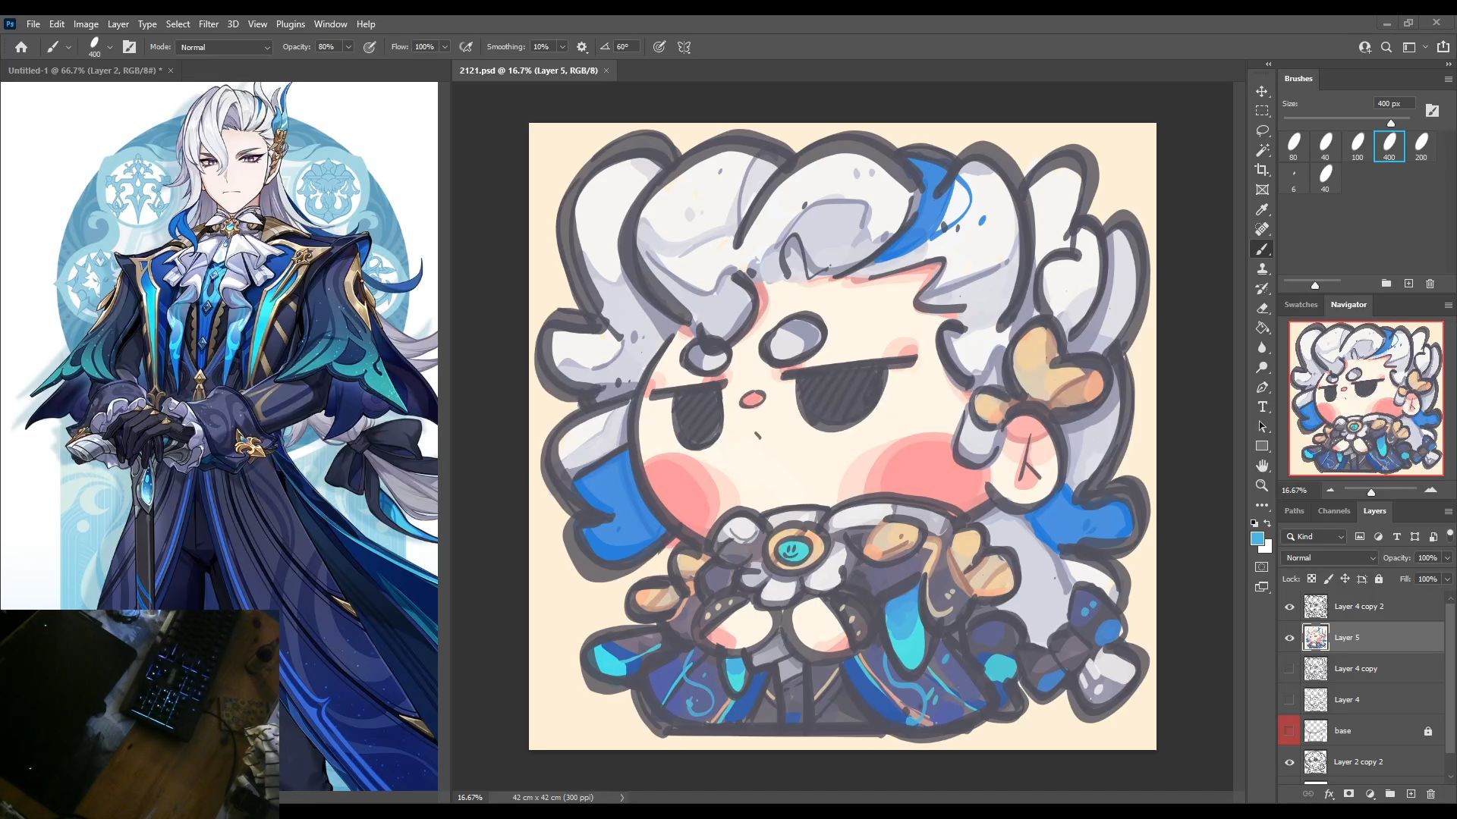Open the Search magnifier icon
Image resolution: width=1457 pixels, height=819 pixels.
coord(1386,47)
